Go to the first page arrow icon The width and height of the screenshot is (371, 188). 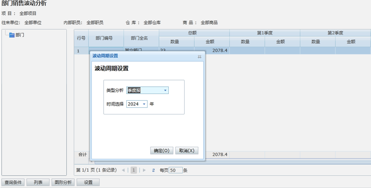(123, 170)
